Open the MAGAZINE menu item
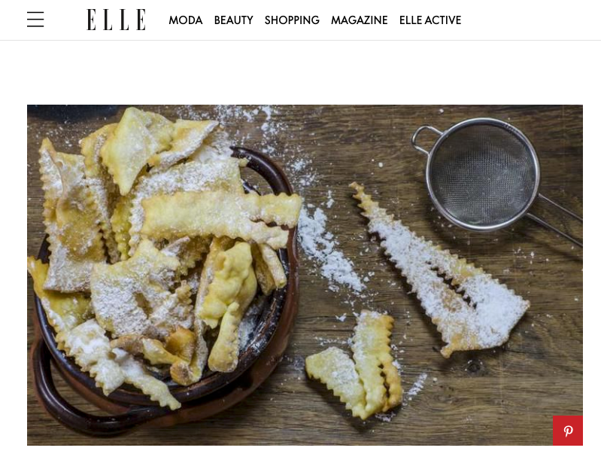 tap(359, 20)
